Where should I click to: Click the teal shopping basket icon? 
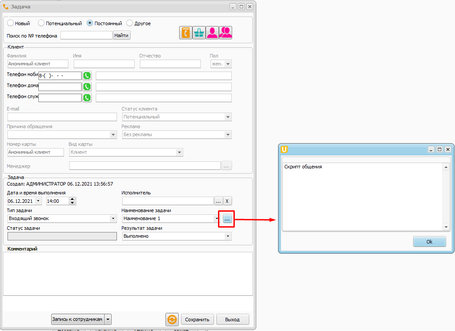click(x=199, y=33)
